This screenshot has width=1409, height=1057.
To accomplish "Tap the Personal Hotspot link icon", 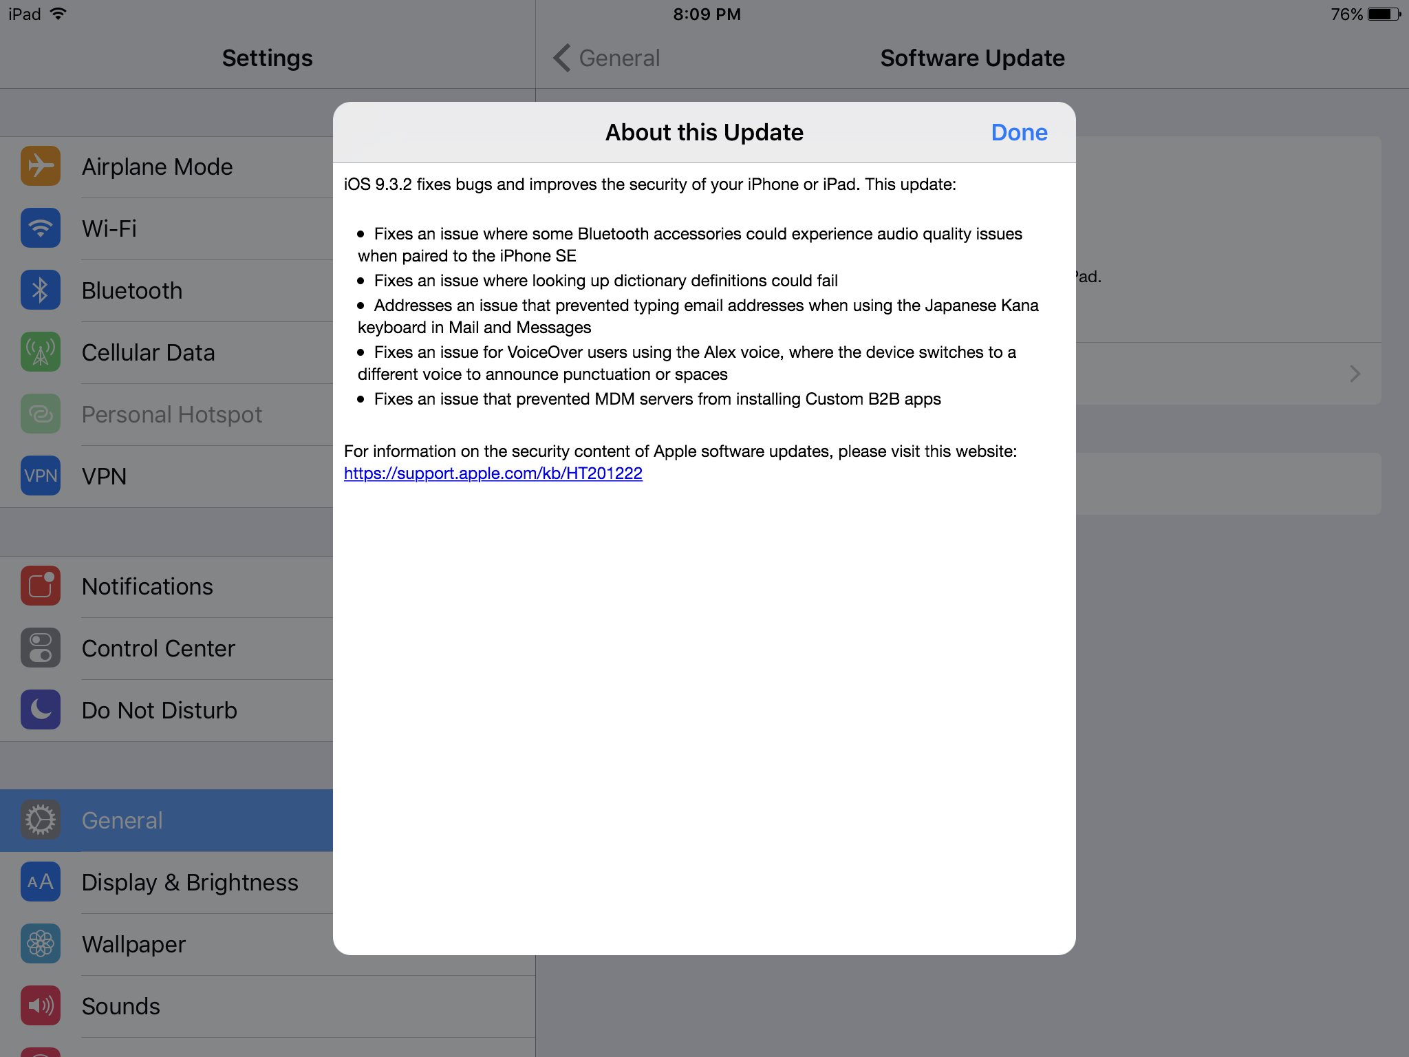I will 41,414.
